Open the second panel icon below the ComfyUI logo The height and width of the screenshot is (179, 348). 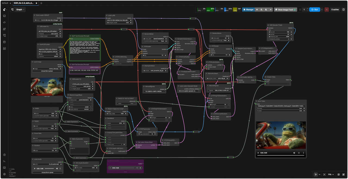[4, 22]
